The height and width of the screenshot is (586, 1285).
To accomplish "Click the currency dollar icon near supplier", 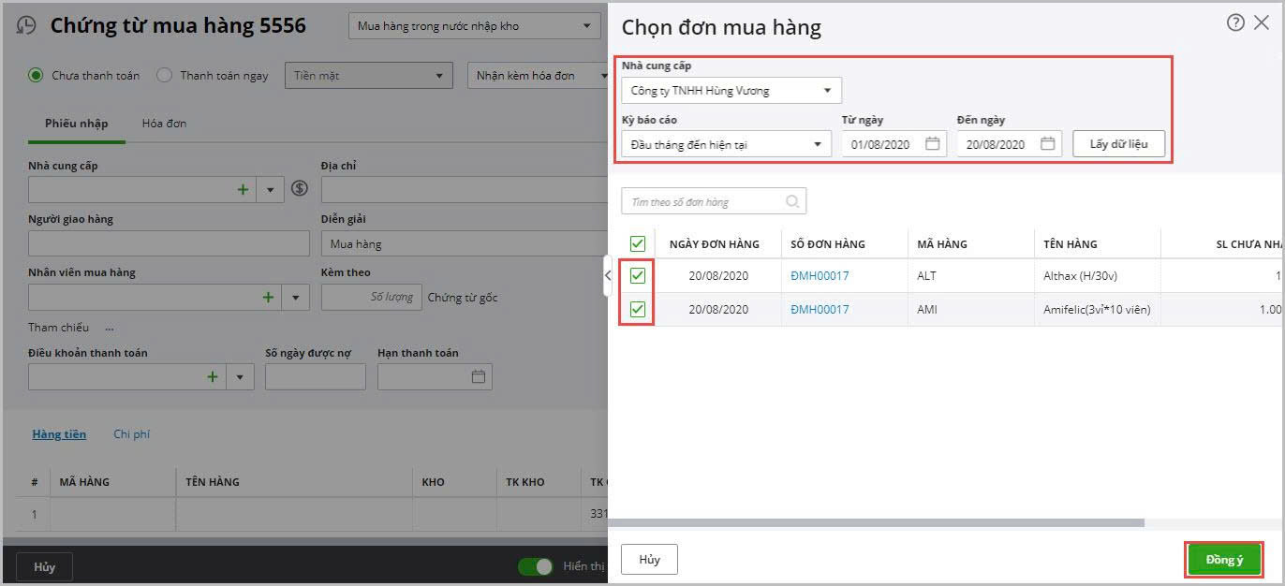I will [x=300, y=189].
